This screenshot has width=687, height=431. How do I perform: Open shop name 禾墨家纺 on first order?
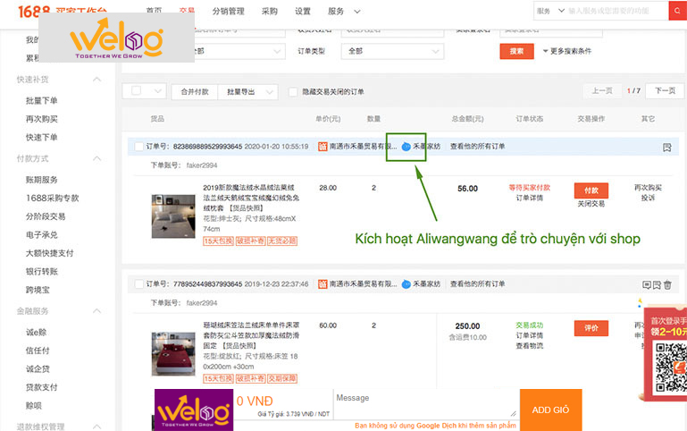[426, 147]
